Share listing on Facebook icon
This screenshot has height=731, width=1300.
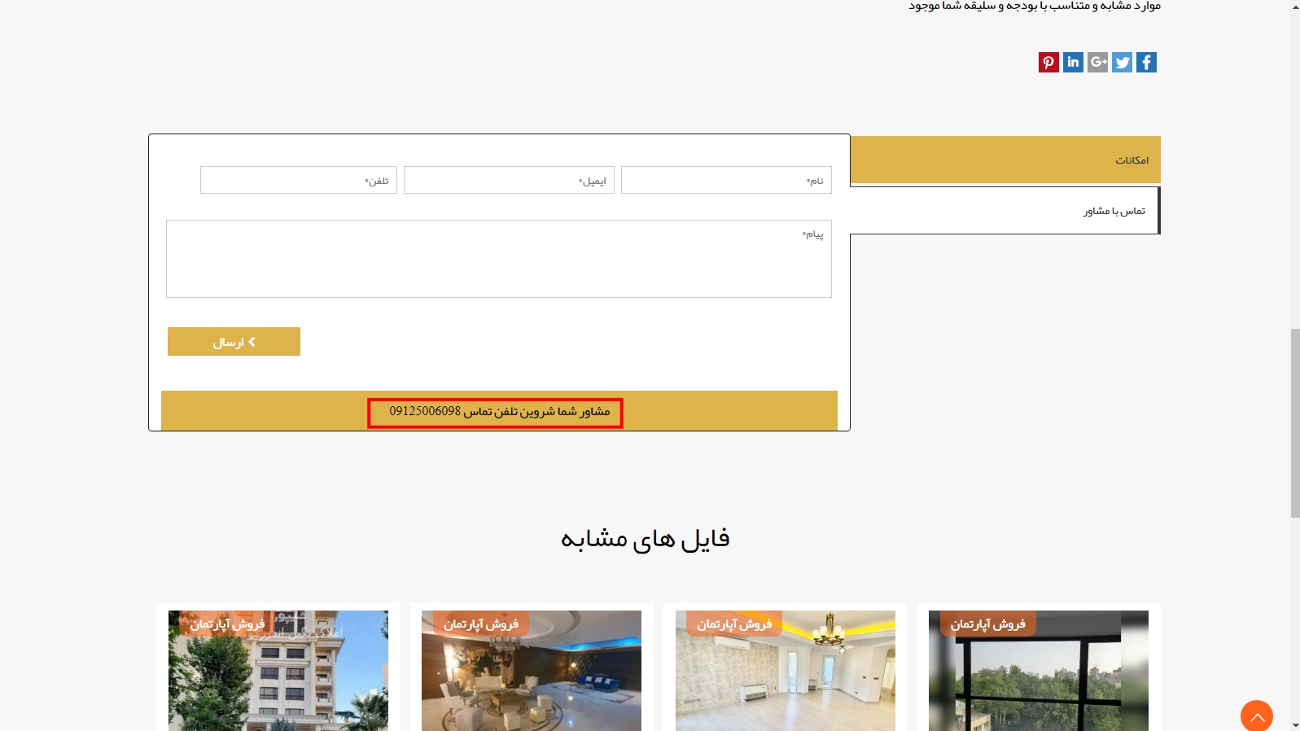coord(1146,62)
